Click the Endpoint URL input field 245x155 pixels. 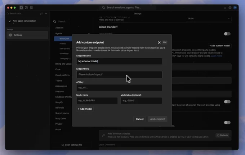coord(119,74)
